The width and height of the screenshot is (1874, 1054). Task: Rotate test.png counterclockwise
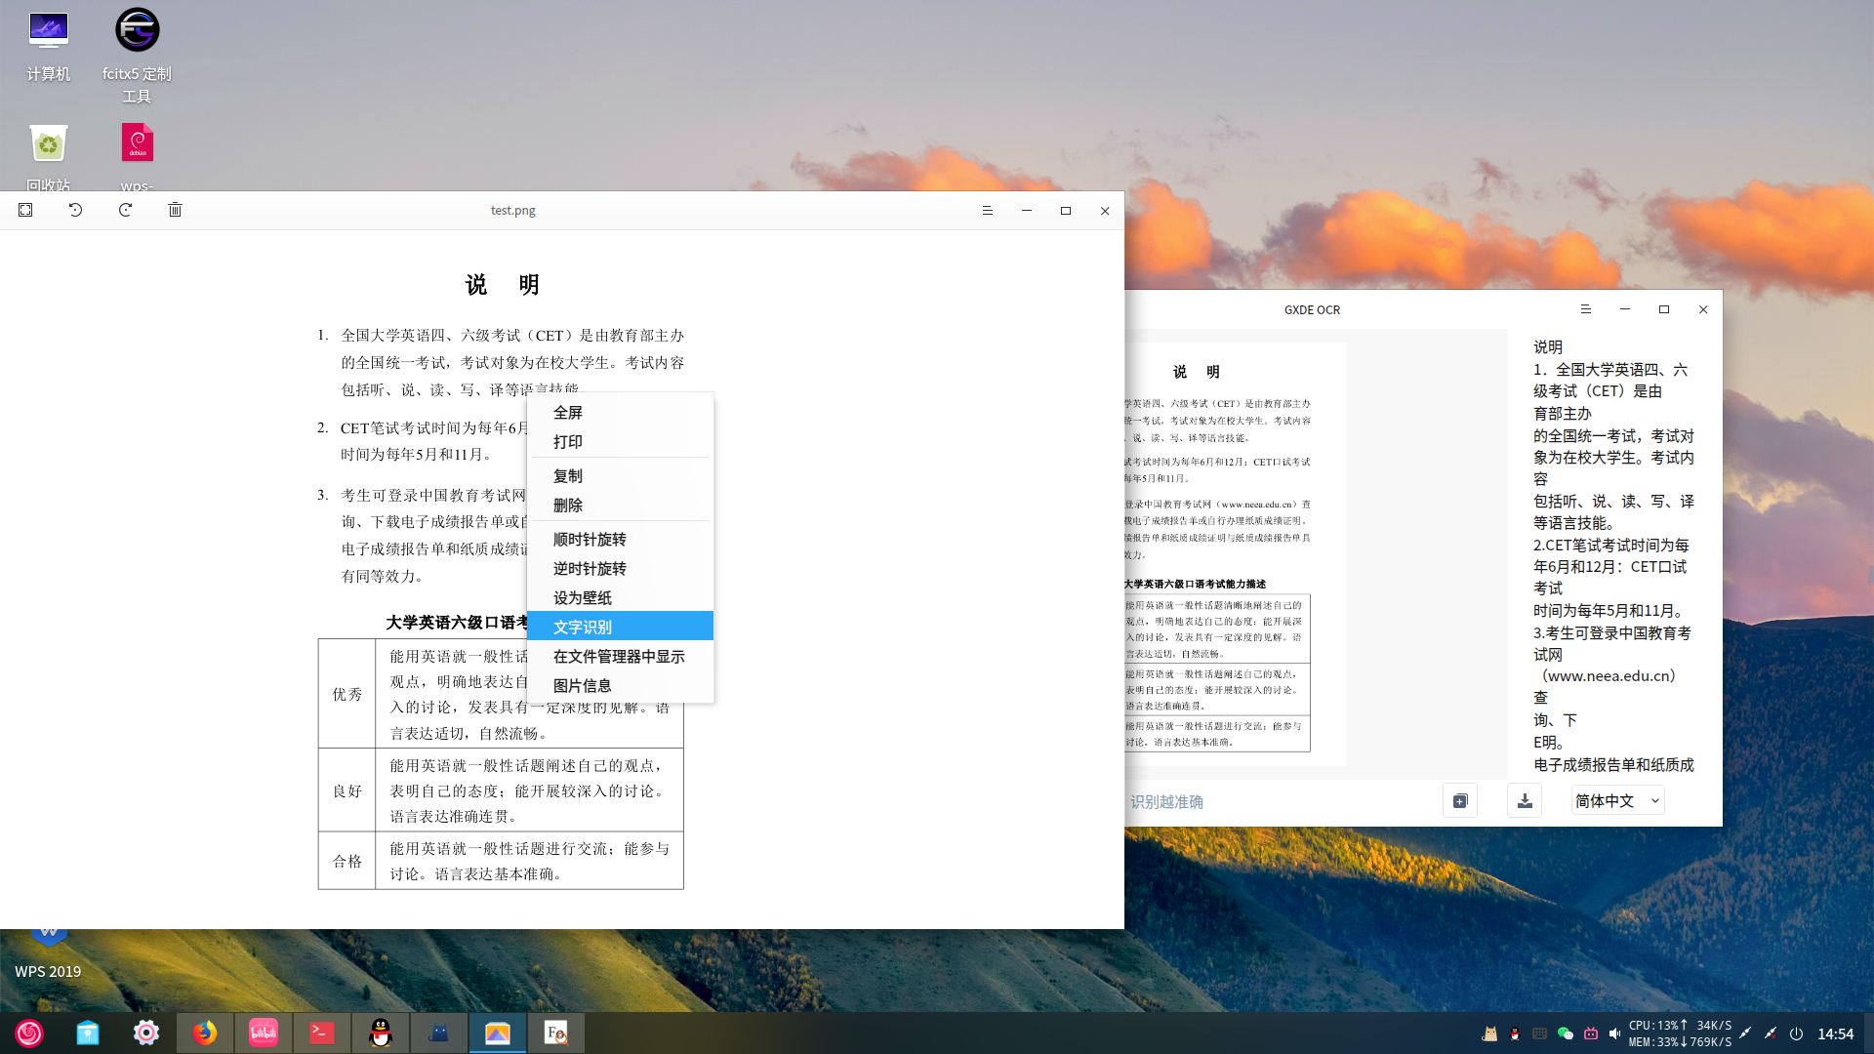click(x=75, y=210)
